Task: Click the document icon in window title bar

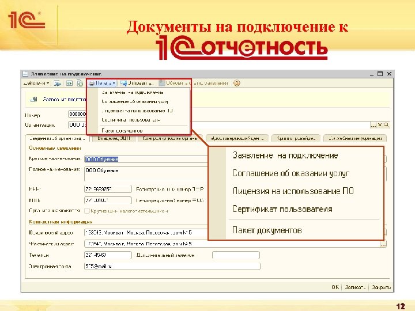Action: click(25, 74)
